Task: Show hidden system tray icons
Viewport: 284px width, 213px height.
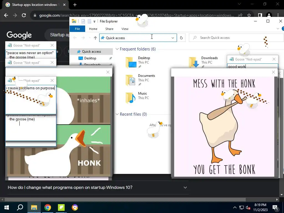Action: [235, 207]
